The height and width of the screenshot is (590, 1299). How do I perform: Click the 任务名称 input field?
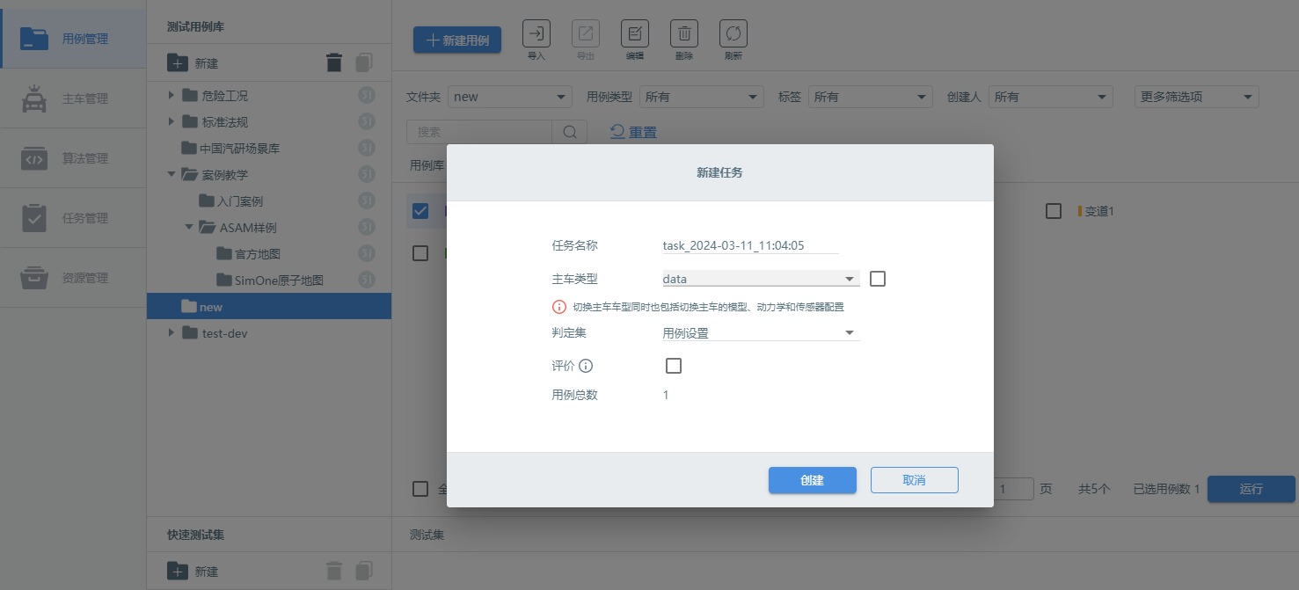tap(751, 245)
